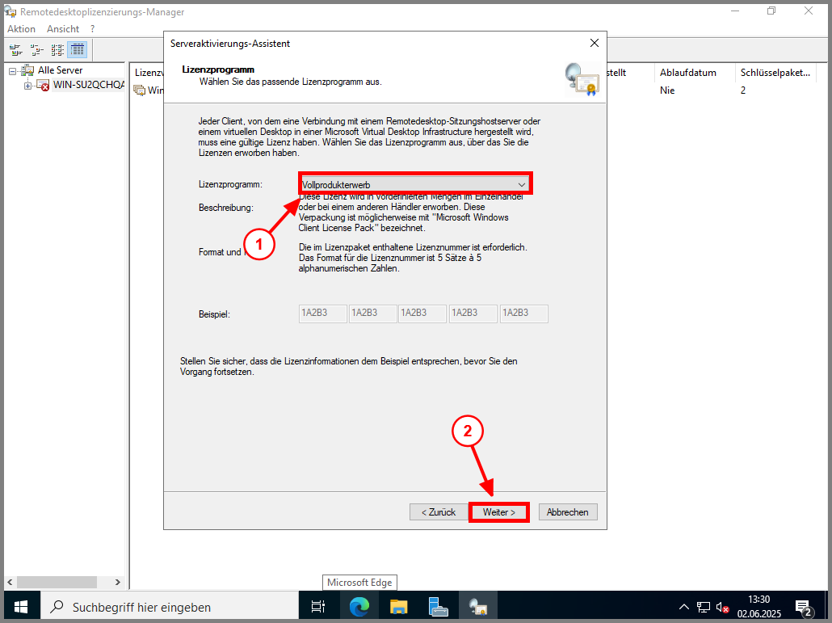Click the large icons view toolbar button
832x623 pixels.
(15, 49)
